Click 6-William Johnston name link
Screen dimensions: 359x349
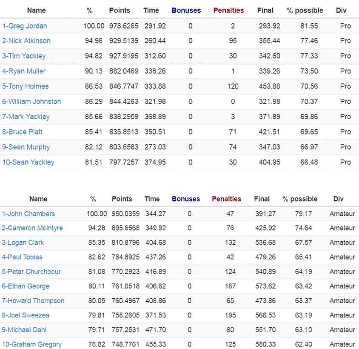pos(31,102)
